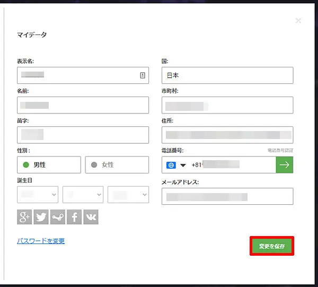Select the 女性 gender option

(x=117, y=164)
